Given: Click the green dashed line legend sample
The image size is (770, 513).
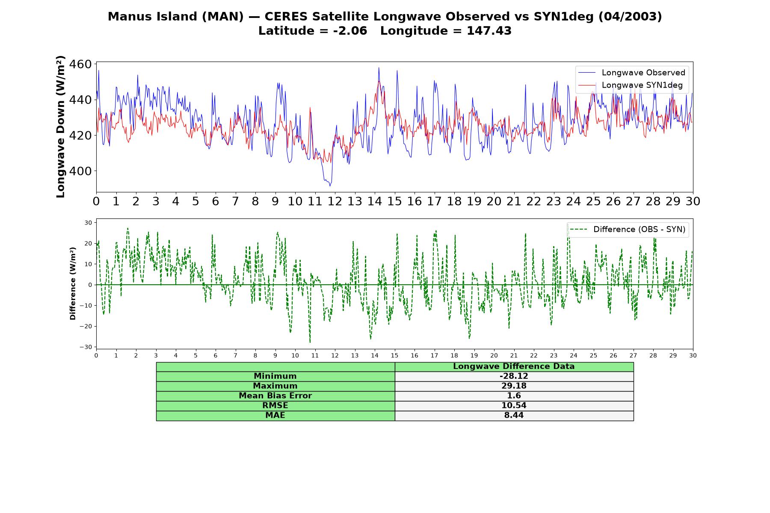Looking at the screenshot, I should point(578,230).
